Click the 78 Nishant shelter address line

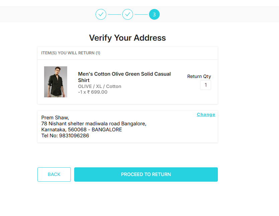pos(94,124)
